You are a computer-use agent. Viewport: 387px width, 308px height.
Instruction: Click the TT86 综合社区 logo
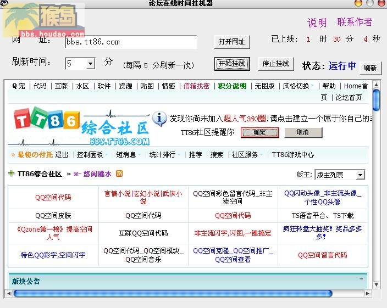tap(79, 126)
